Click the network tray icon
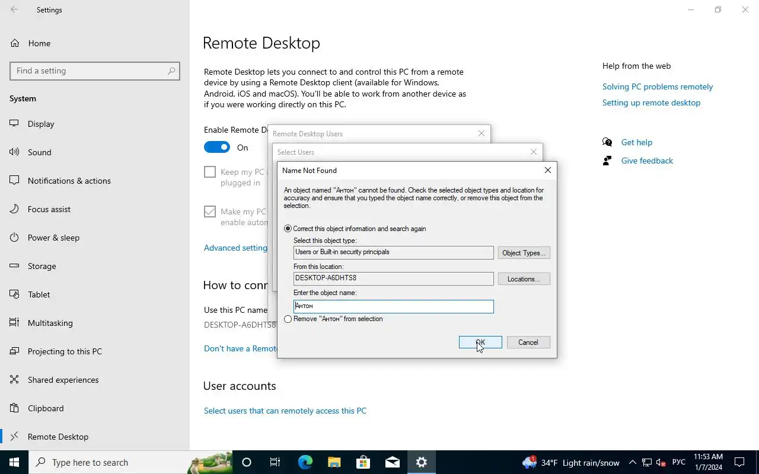Viewport: 759px width, 474px height. (647, 462)
